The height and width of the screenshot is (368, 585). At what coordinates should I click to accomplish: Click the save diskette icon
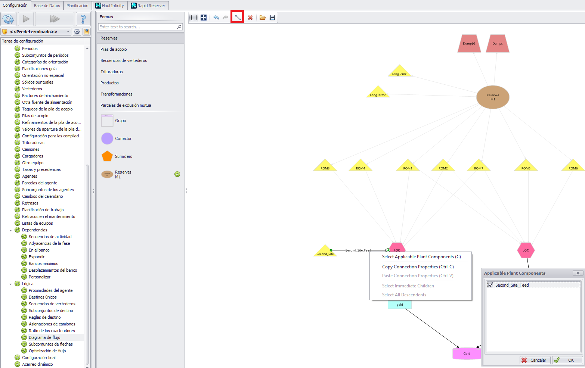point(272,18)
